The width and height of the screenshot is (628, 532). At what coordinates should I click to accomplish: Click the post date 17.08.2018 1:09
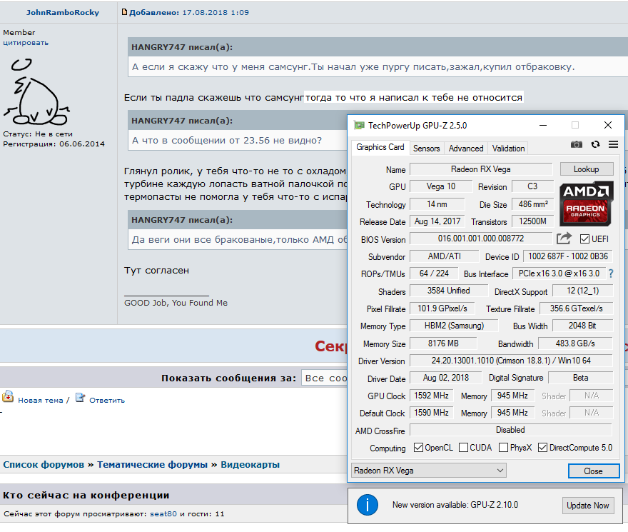(x=216, y=12)
